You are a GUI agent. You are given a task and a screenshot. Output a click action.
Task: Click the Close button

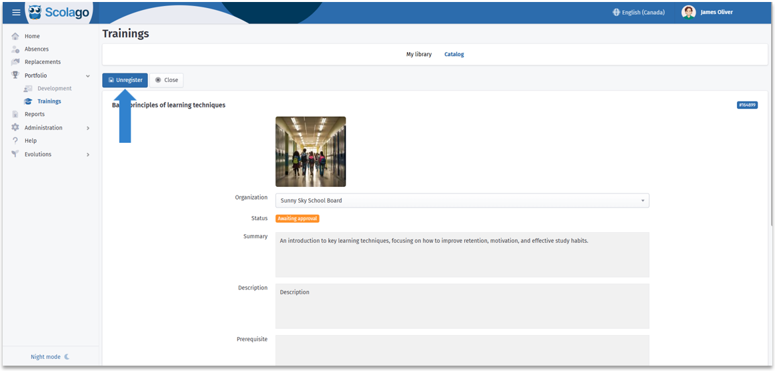167,80
